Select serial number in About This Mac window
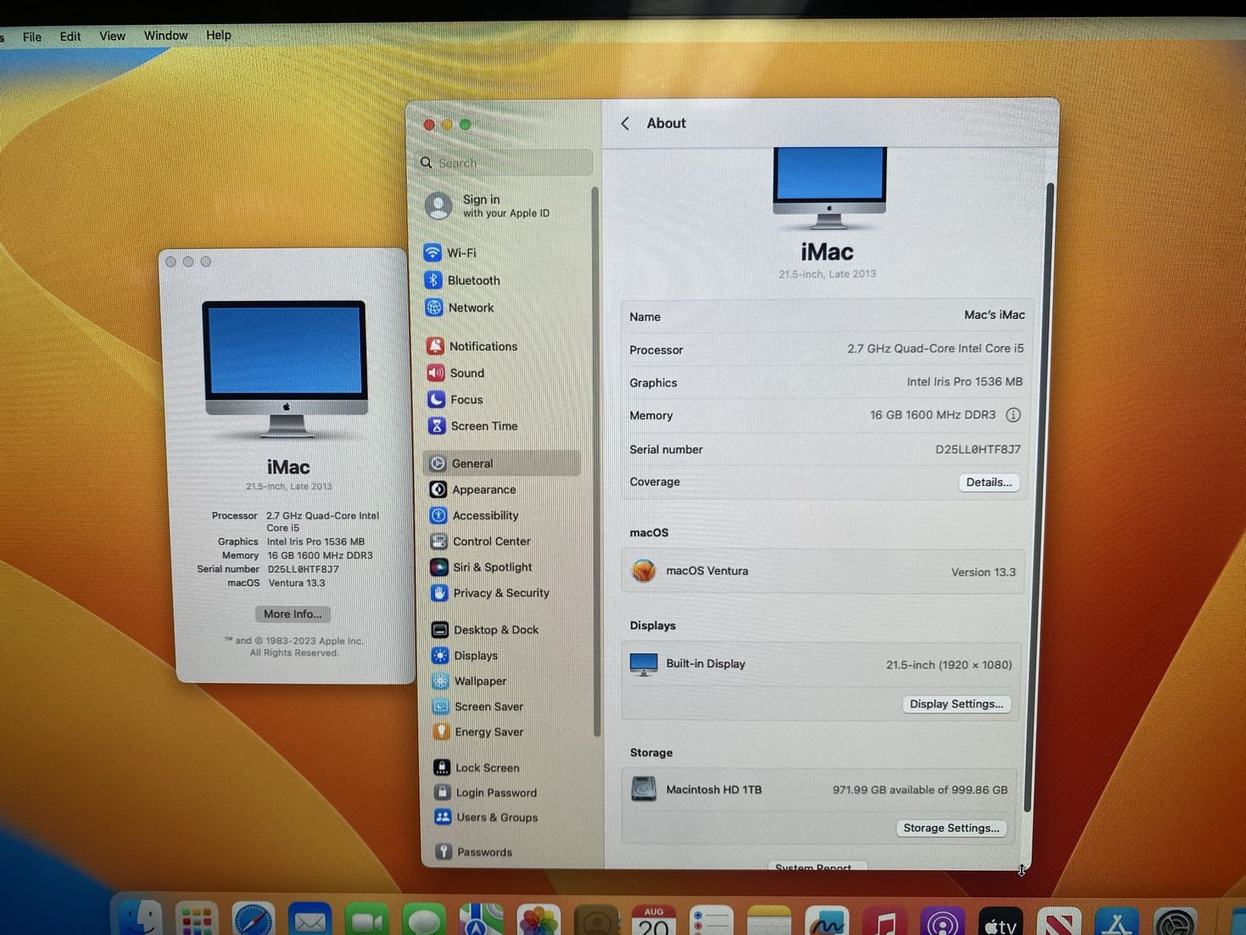Image resolution: width=1246 pixels, height=935 pixels. point(303,569)
